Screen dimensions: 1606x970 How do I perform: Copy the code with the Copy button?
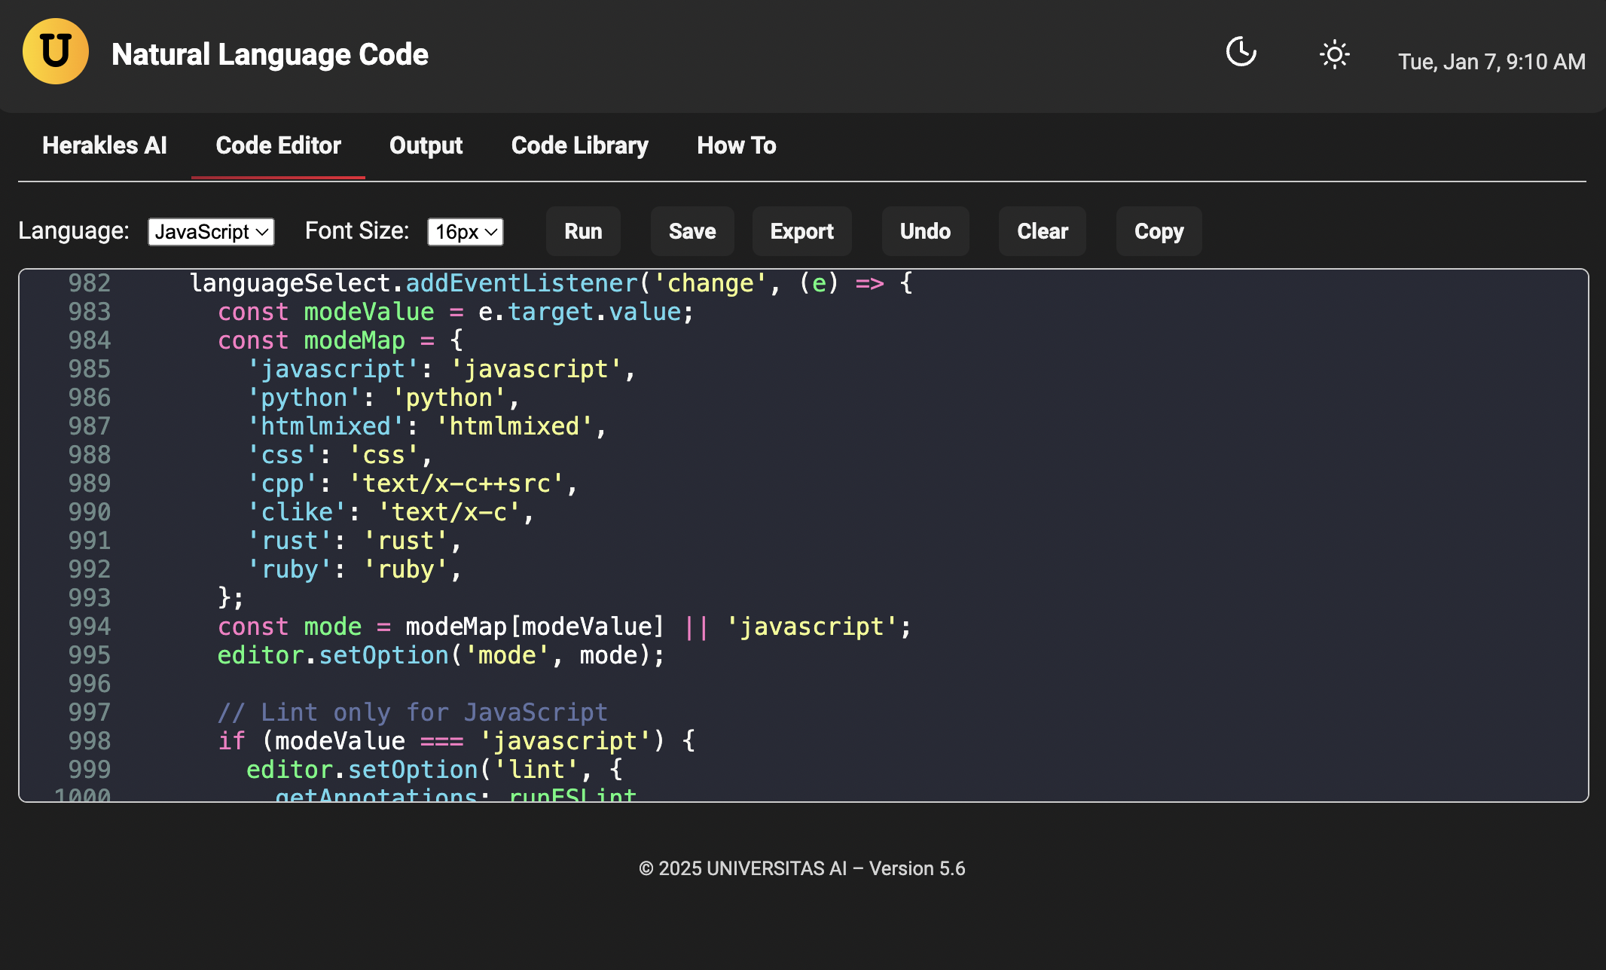(x=1159, y=231)
